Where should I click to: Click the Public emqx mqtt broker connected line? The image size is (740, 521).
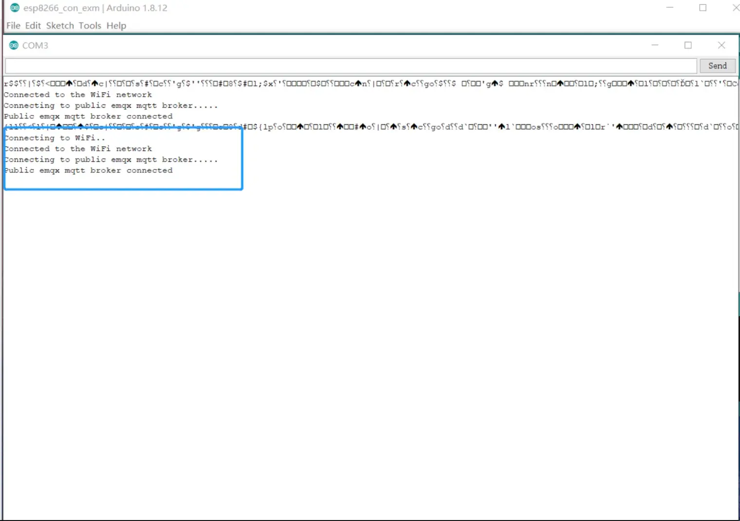(x=88, y=170)
